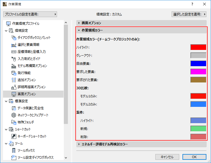Select 追加オプション tree item
Viewport: 211px width, 163px height.
point(27,80)
